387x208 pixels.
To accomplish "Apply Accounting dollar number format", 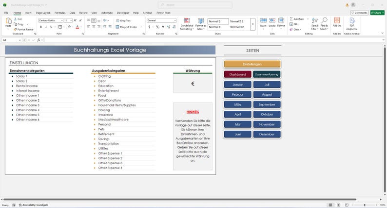I will click(x=149, y=27).
